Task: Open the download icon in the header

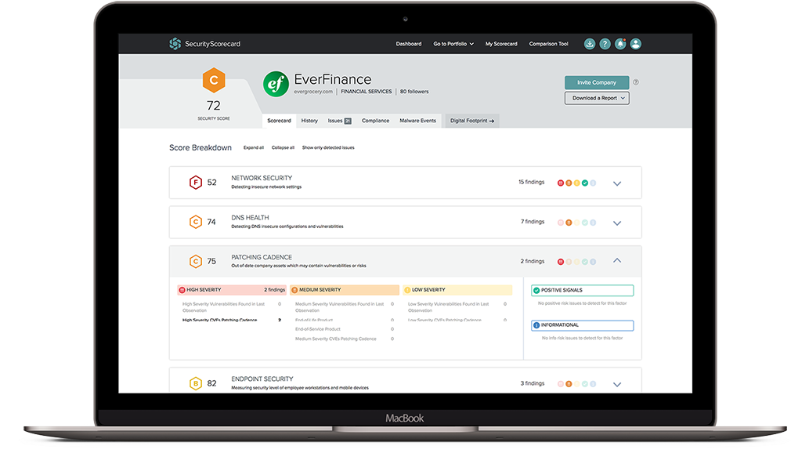Action: 590,44
